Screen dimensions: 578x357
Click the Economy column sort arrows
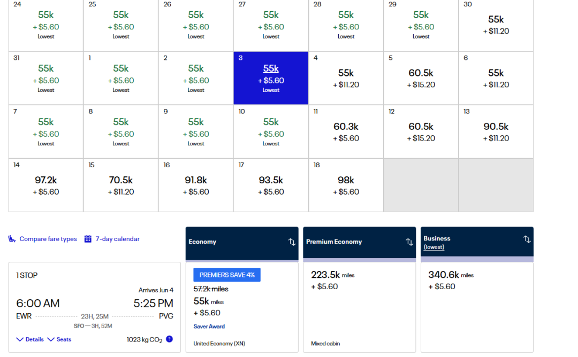point(292,242)
